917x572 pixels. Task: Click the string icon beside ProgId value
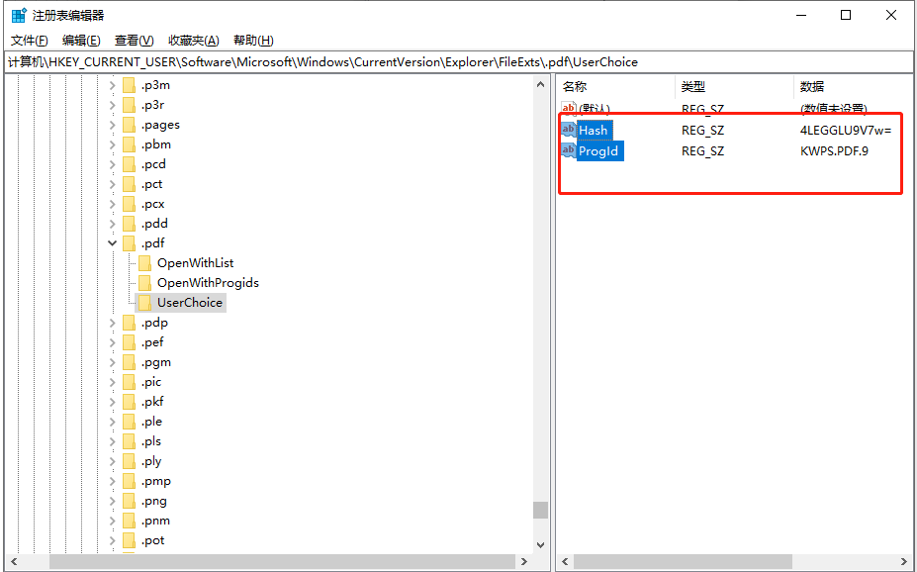[x=569, y=151]
